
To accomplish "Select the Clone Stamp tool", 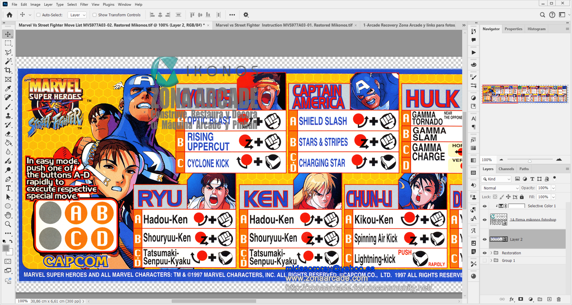I will tap(8, 116).
